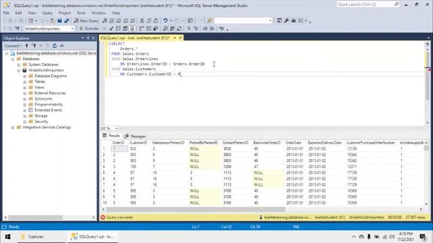Click Disconnect icon in Object Explorer
This screenshot has width=433, height=243.
coord(34,46)
